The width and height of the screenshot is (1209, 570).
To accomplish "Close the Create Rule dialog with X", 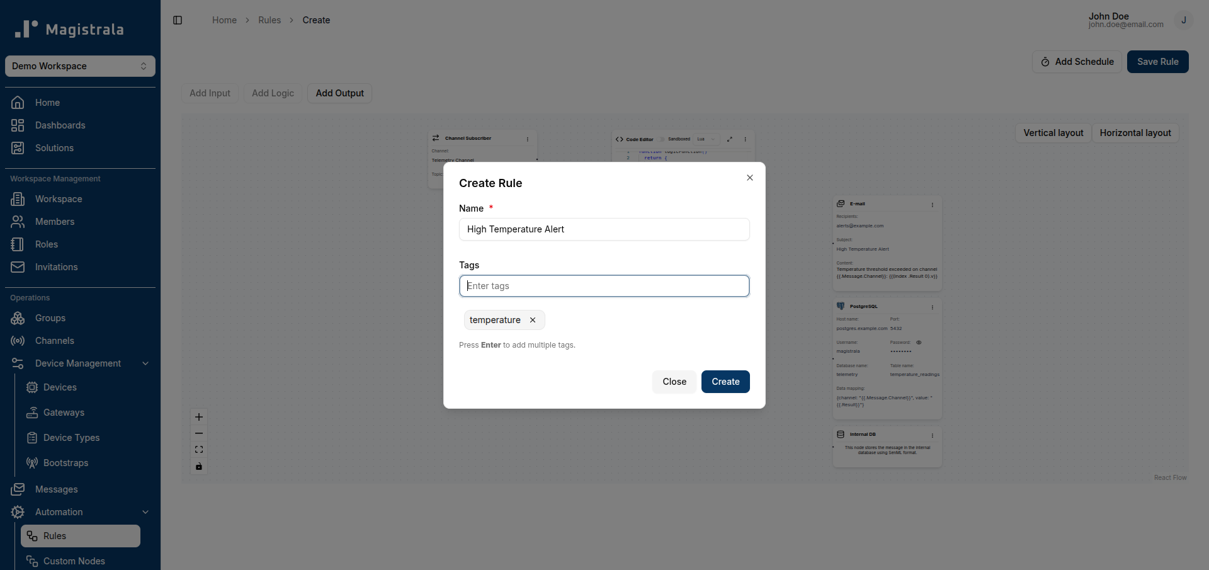I will pos(750,178).
